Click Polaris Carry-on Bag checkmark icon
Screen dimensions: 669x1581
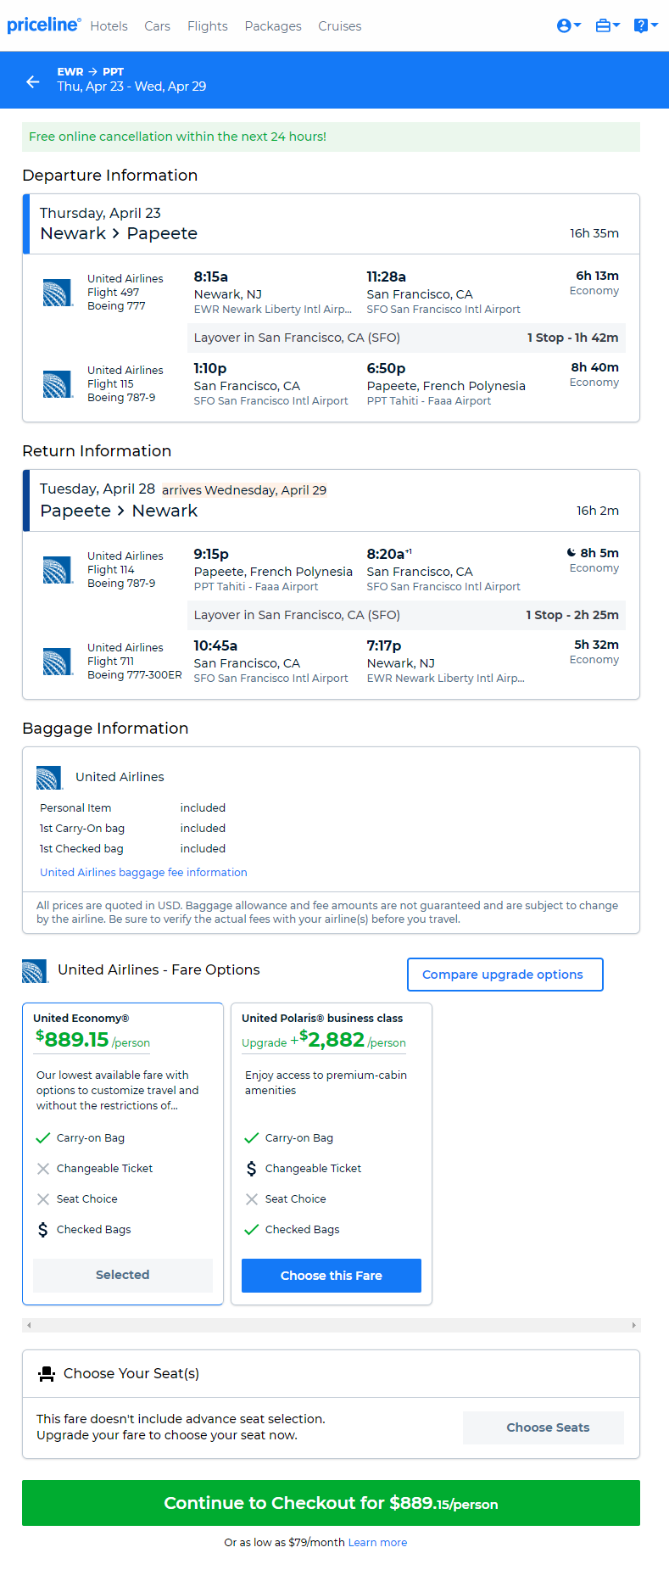point(251,1138)
